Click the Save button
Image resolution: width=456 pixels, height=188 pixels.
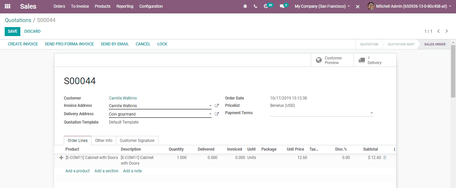tap(12, 31)
